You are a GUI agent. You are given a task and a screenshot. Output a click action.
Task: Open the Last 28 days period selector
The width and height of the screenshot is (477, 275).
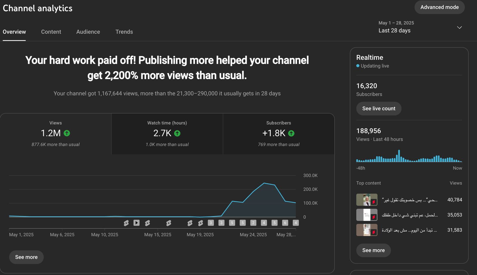tap(420, 27)
